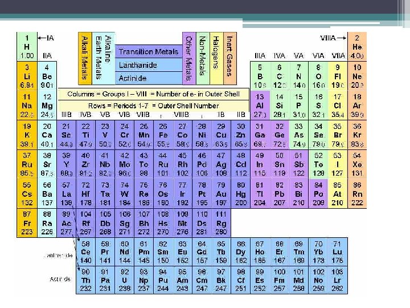
Task: Click the Calcium (Ca) cell
Action: tap(47, 135)
